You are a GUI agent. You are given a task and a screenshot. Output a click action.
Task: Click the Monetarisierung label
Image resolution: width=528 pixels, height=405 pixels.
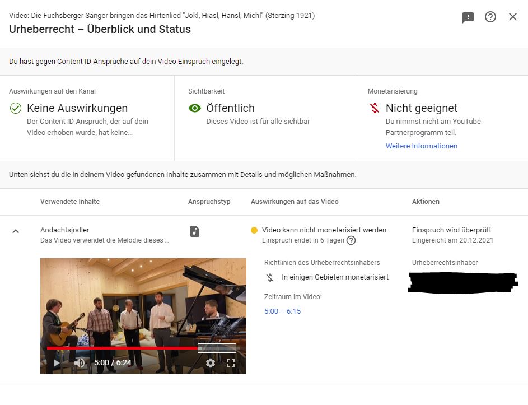click(x=393, y=91)
